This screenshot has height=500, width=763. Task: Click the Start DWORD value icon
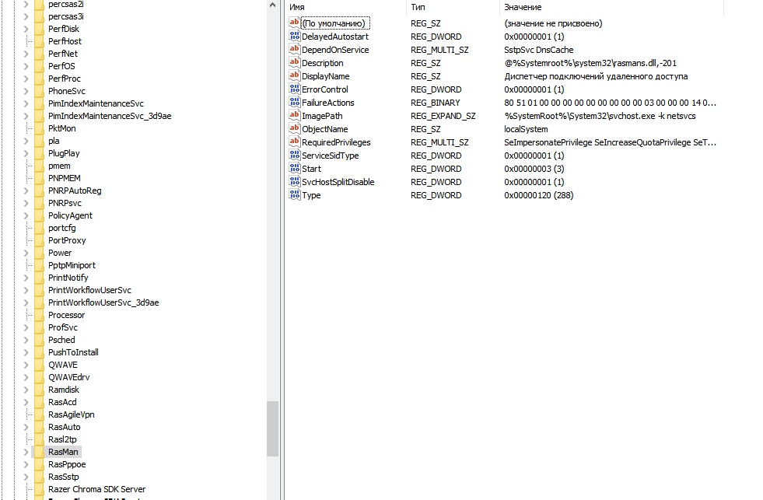[x=295, y=168]
